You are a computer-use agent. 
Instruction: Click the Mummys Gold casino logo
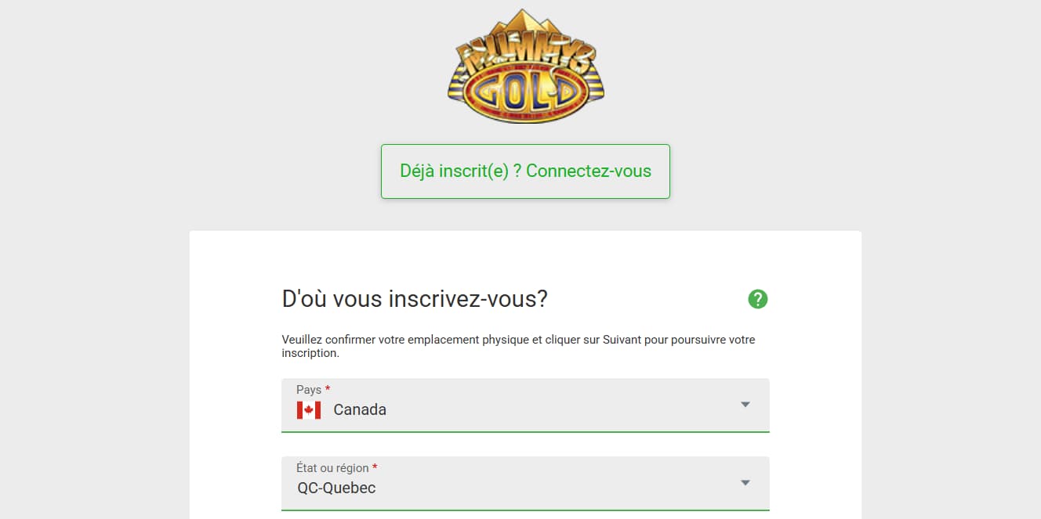point(525,67)
